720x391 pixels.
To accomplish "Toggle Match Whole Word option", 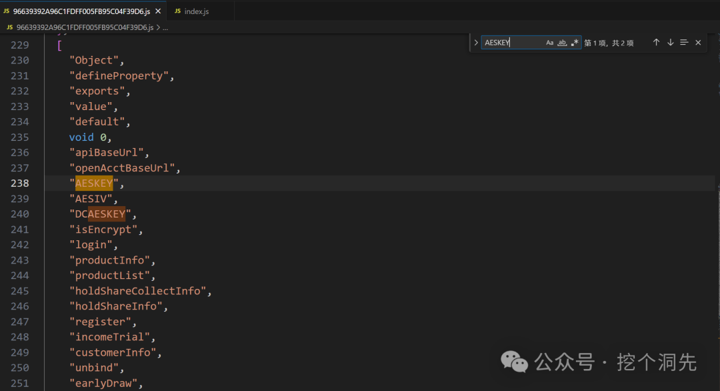I will click(562, 43).
